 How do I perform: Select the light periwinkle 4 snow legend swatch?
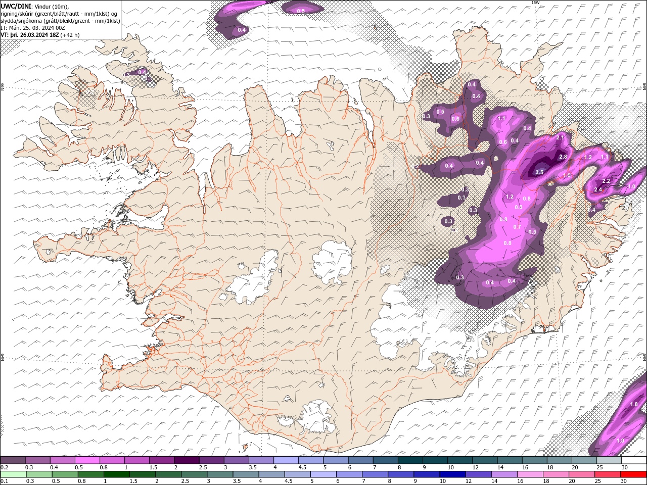coord(286,460)
